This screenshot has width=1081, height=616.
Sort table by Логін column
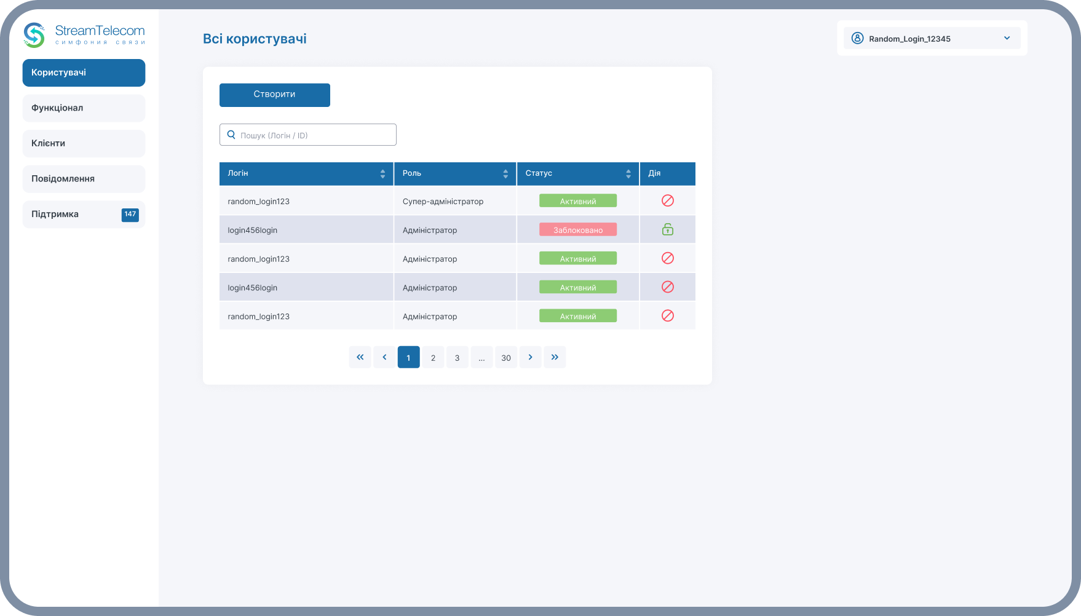(382, 174)
